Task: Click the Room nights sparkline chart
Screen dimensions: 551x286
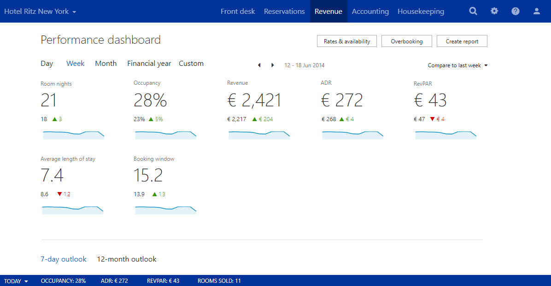Action: pos(73,135)
